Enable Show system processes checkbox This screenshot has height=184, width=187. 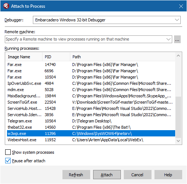point(8,152)
